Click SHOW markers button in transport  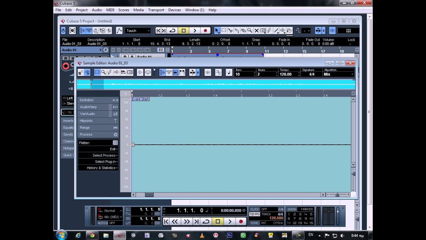tap(292, 209)
